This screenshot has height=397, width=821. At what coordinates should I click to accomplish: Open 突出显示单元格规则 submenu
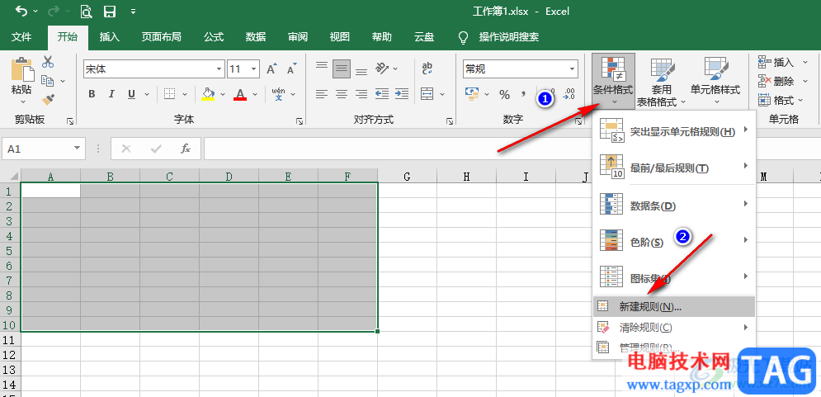point(674,131)
